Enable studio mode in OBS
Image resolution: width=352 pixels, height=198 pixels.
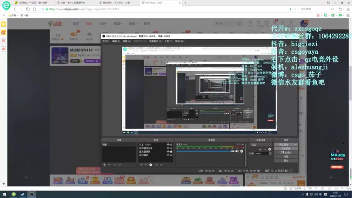(286, 153)
